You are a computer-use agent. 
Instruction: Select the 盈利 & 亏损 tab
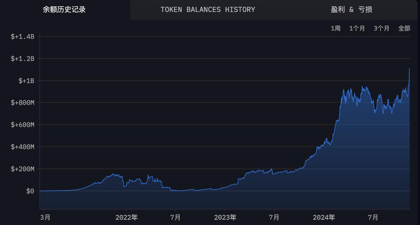(351, 10)
